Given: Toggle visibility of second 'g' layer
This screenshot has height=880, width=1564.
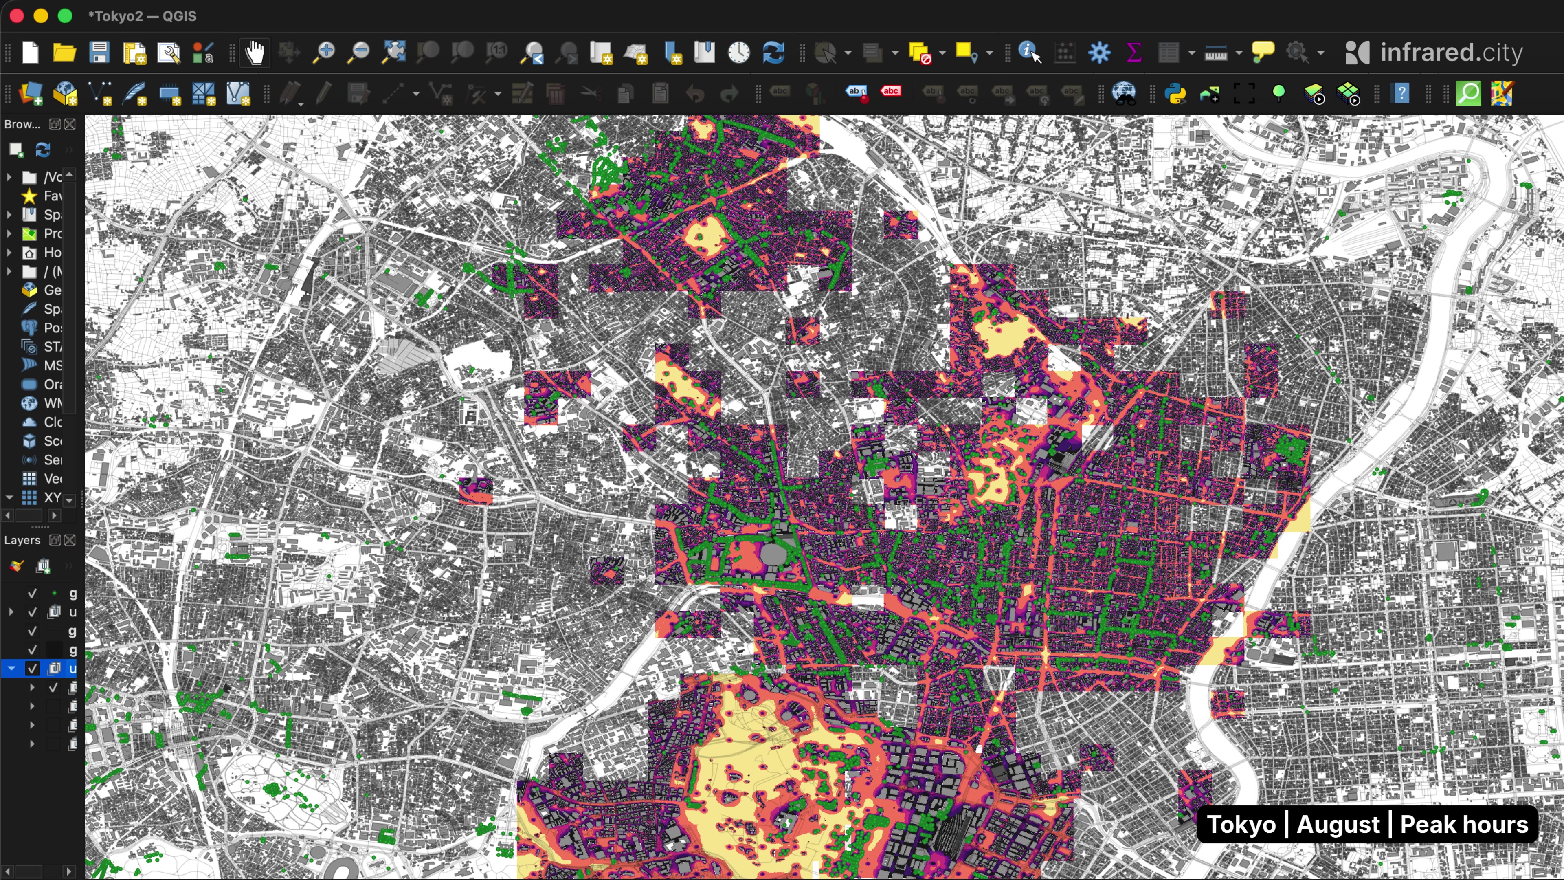Looking at the screenshot, I should click(32, 631).
